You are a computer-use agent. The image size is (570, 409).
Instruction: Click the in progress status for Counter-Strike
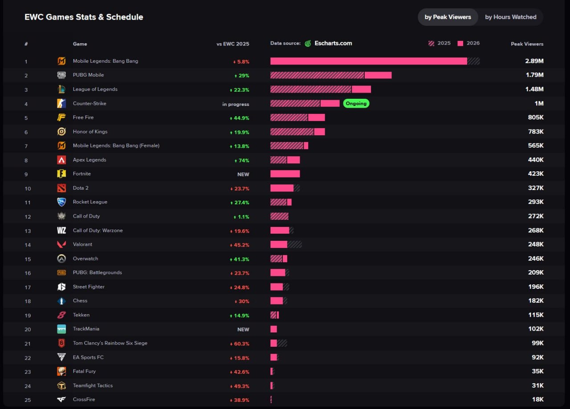[236, 104]
